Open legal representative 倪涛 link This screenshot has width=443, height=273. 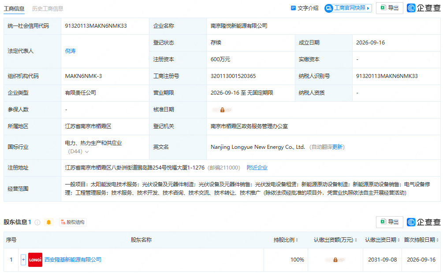(x=71, y=51)
